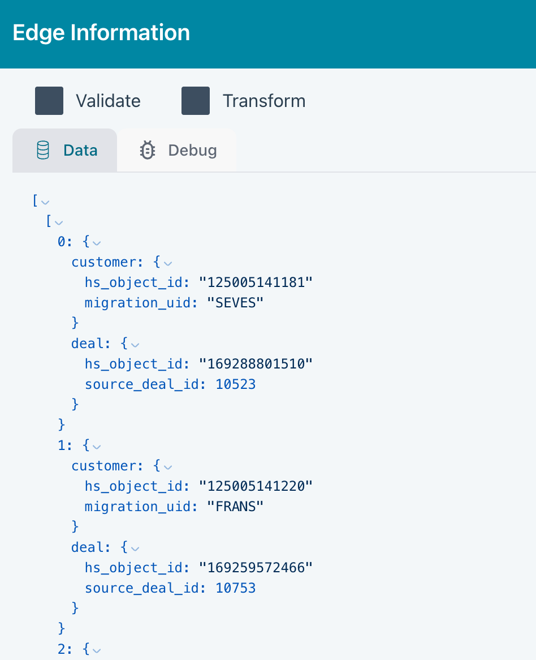Image resolution: width=536 pixels, height=660 pixels.
Task: Collapse customer object in item 1
Action: (167, 466)
